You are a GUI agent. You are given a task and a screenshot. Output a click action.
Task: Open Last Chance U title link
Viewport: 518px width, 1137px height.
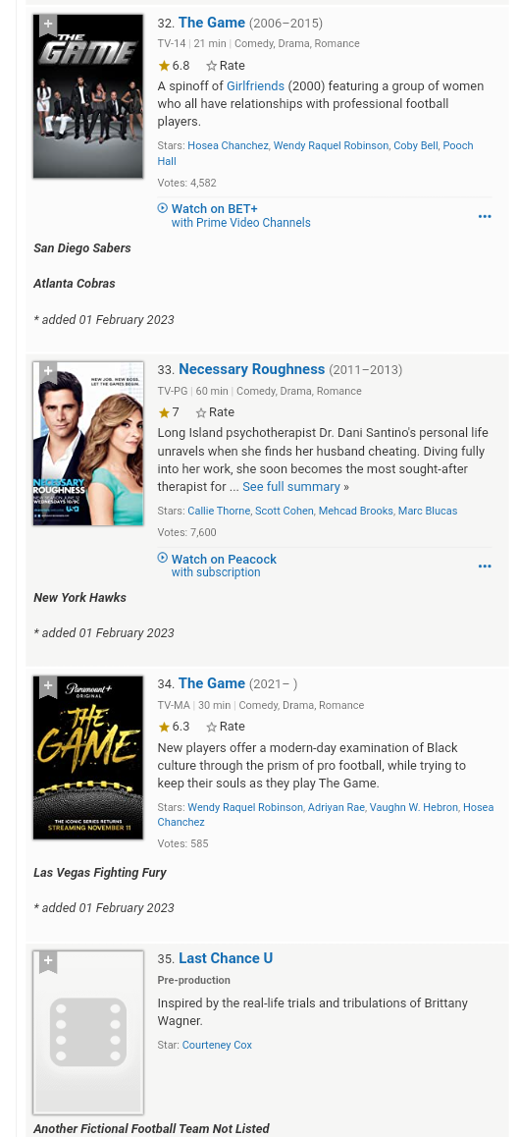point(226,958)
